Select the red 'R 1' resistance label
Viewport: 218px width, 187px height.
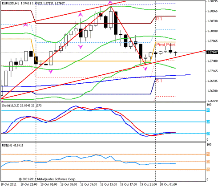pos(159,19)
